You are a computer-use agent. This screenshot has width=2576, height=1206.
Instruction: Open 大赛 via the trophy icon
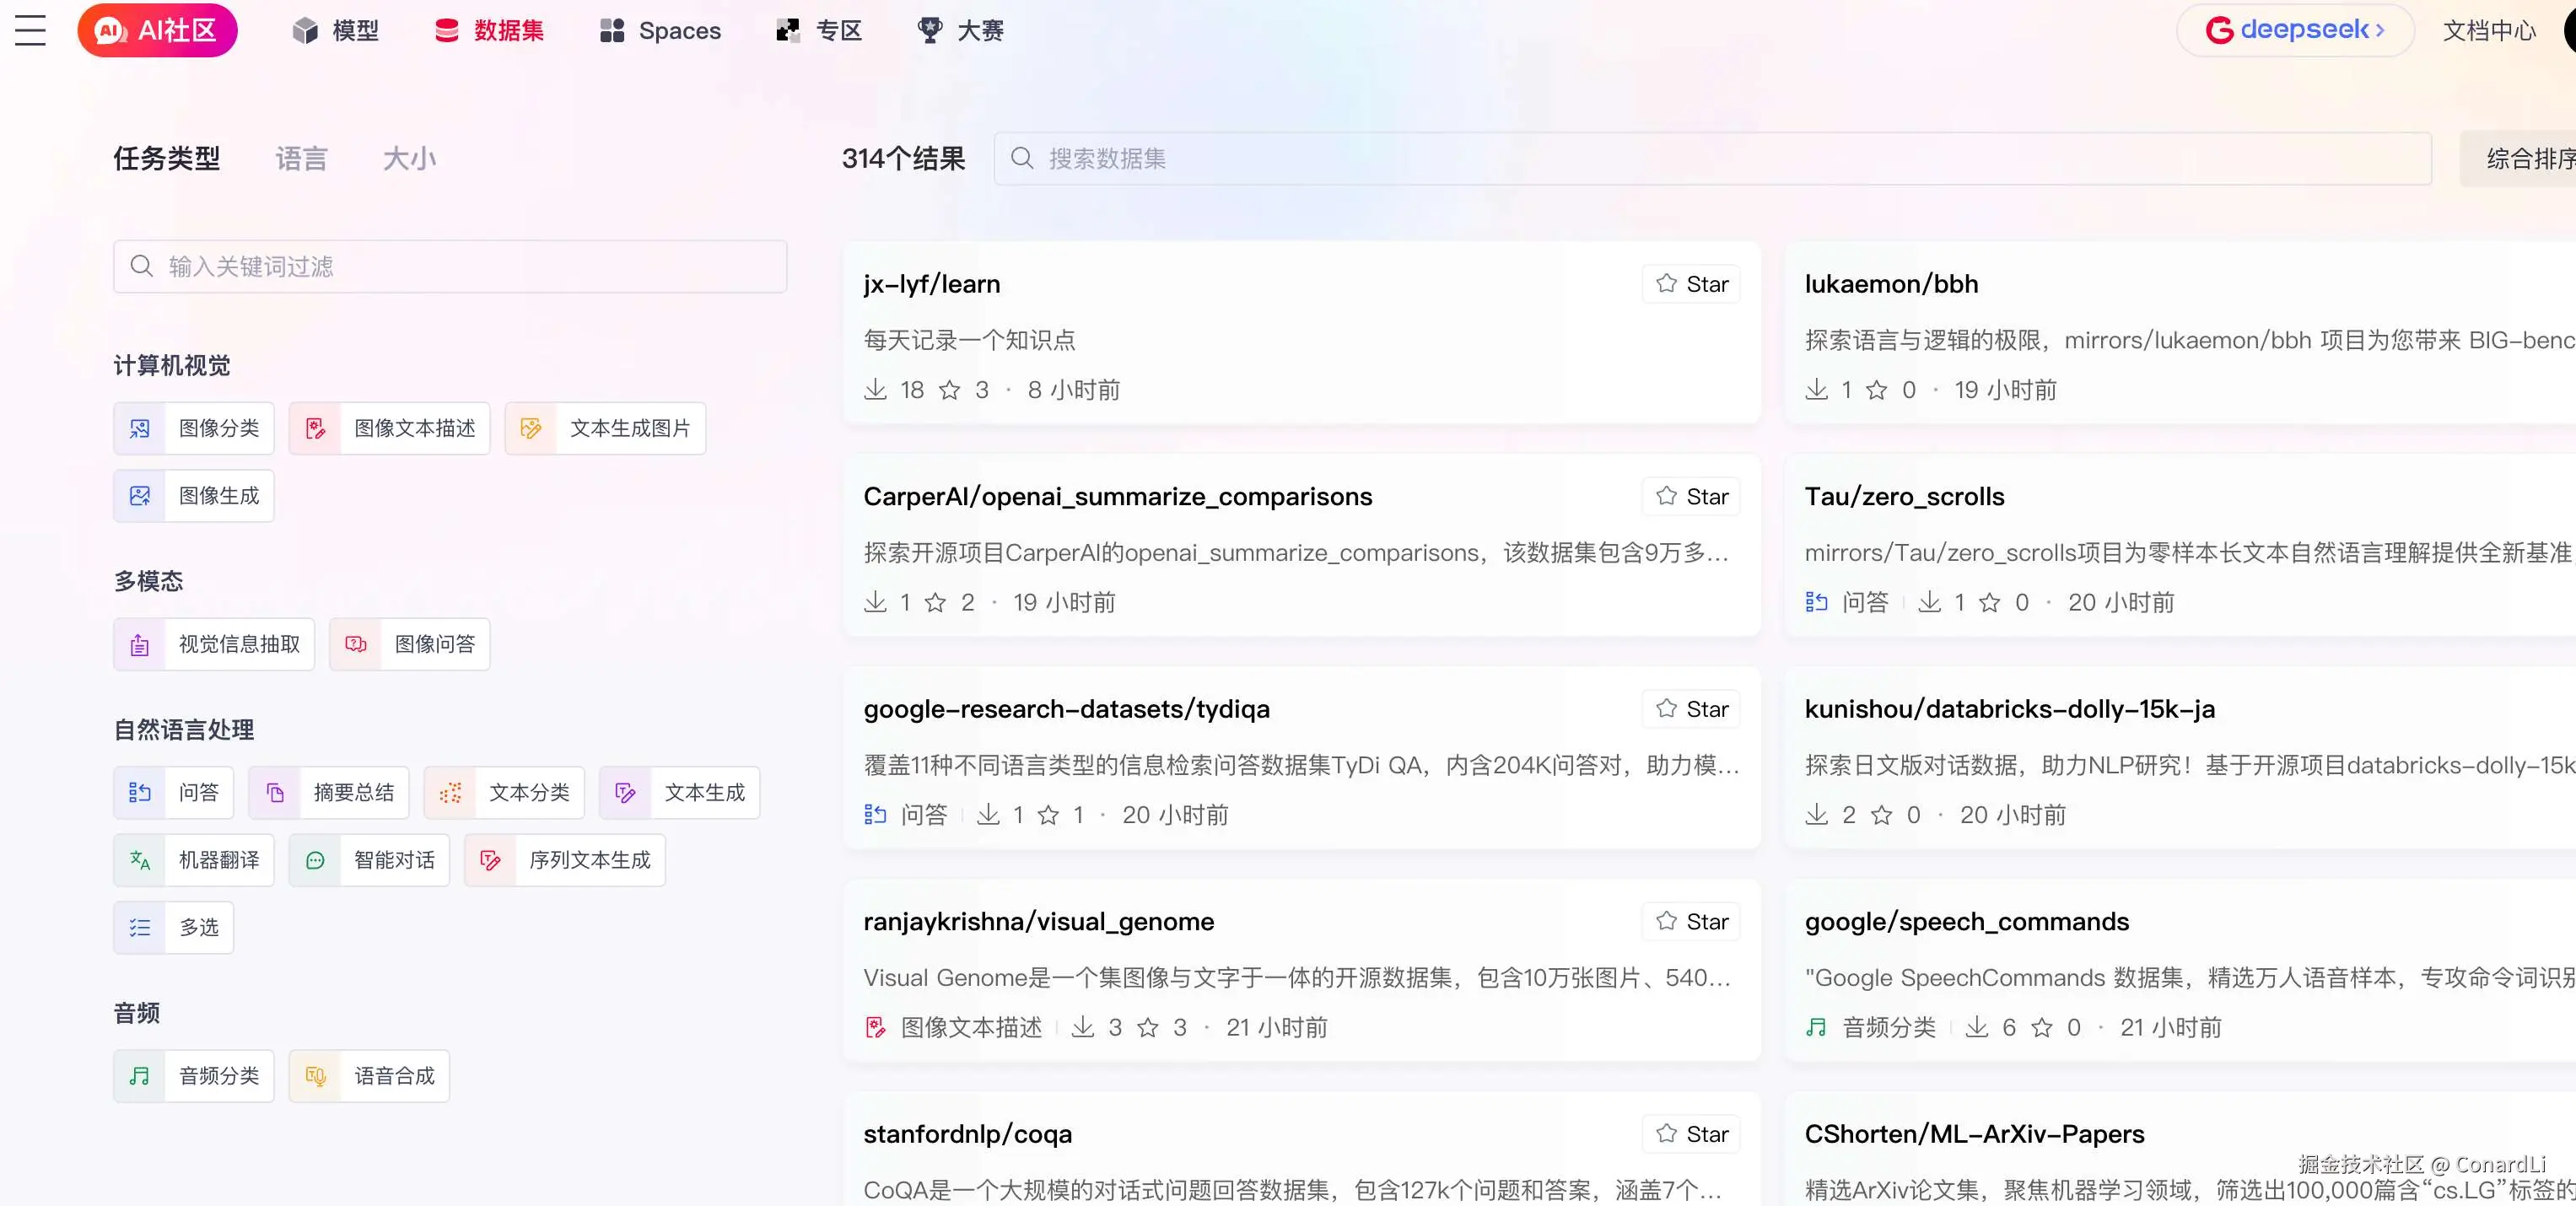tap(930, 30)
